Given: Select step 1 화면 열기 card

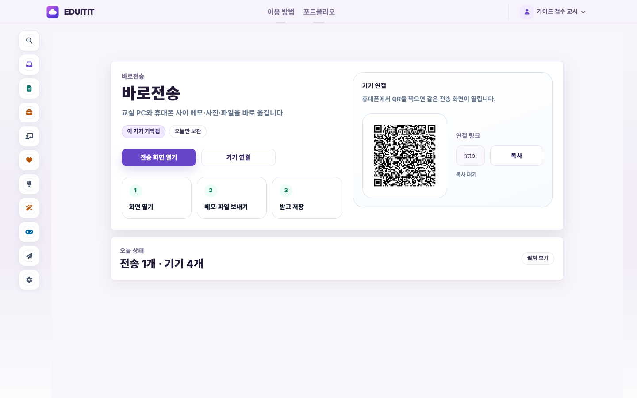Looking at the screenshot, I should 157,198.
